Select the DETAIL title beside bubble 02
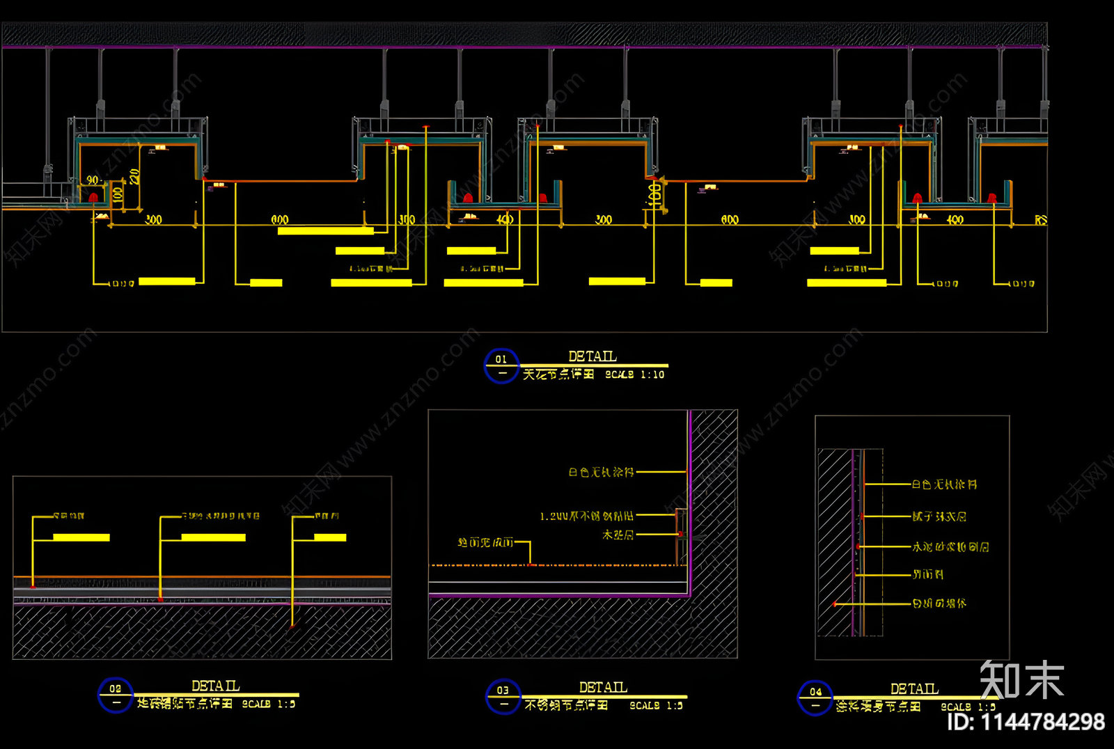Screen dimensions: 1114x749 click(x=216, y=686)
